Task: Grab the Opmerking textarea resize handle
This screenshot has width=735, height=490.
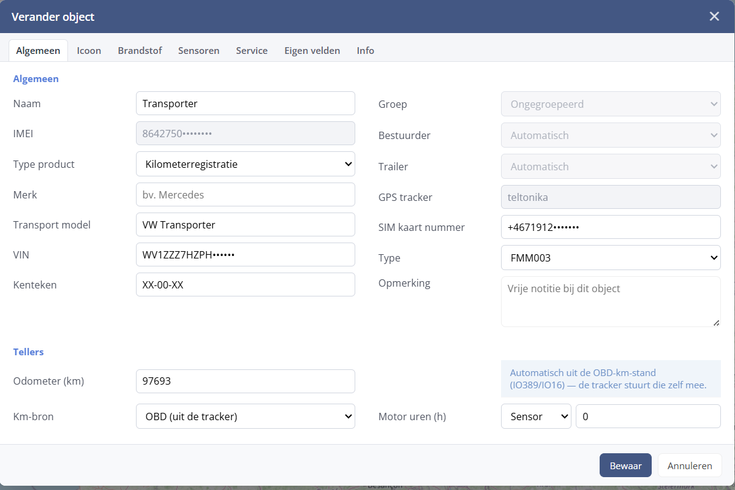Action: pos(716,322)
